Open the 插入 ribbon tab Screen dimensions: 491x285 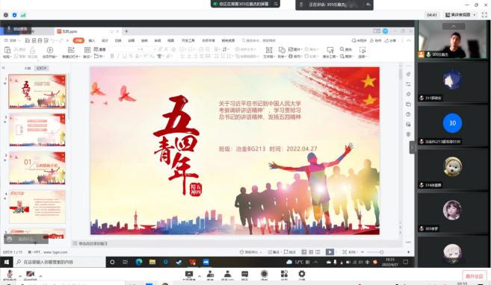91,40
